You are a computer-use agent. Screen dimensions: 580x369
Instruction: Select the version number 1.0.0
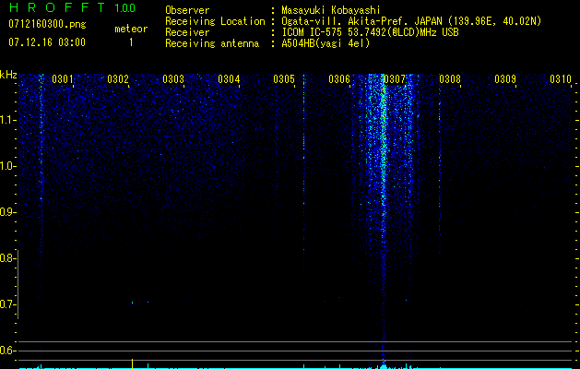click(125, 7)
